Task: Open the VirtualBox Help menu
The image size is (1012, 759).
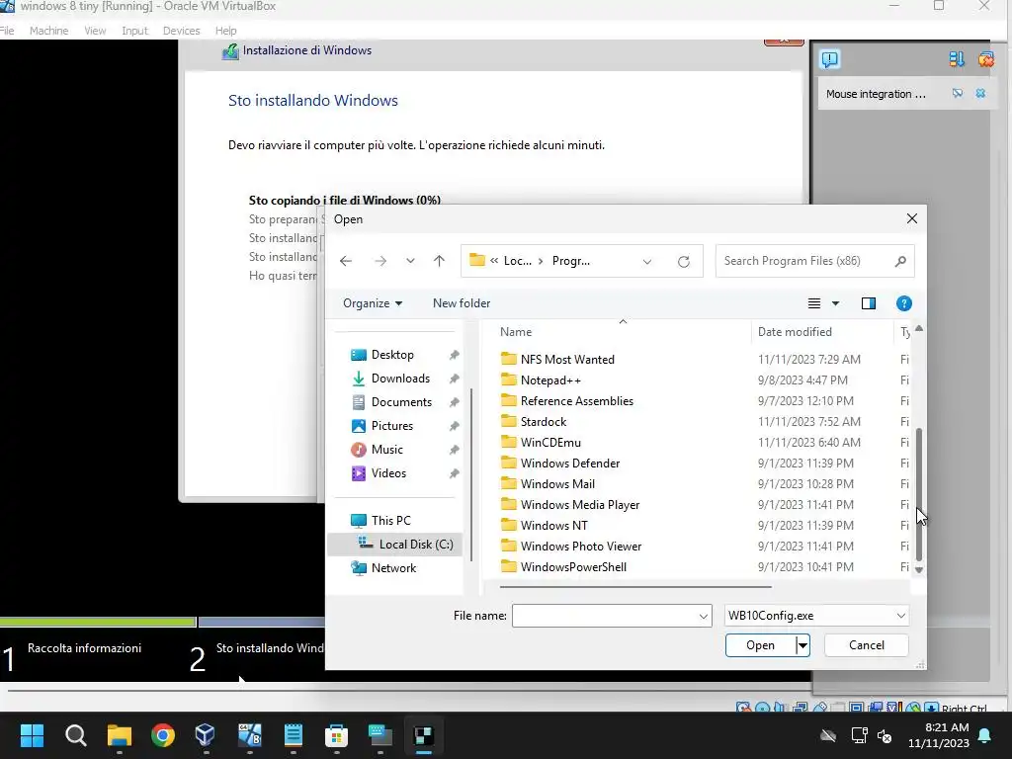Action: (x=226, y=31)
